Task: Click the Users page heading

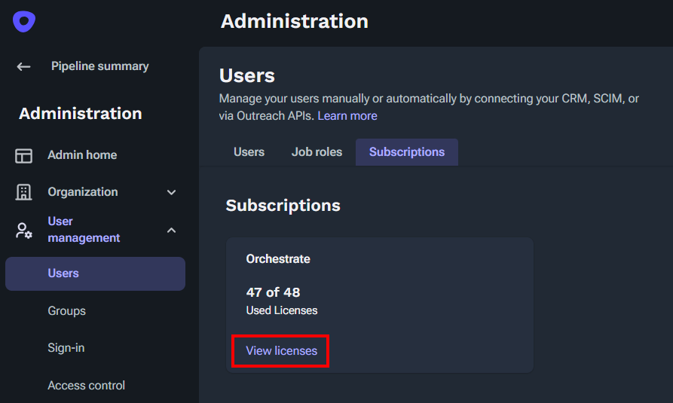Action: tap(246, 75)
